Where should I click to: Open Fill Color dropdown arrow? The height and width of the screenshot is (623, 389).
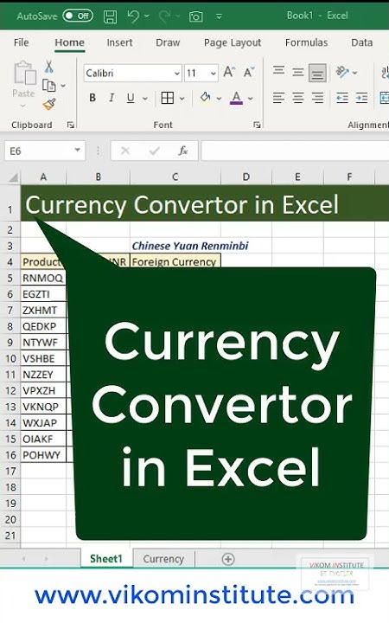tap(219, 98)
